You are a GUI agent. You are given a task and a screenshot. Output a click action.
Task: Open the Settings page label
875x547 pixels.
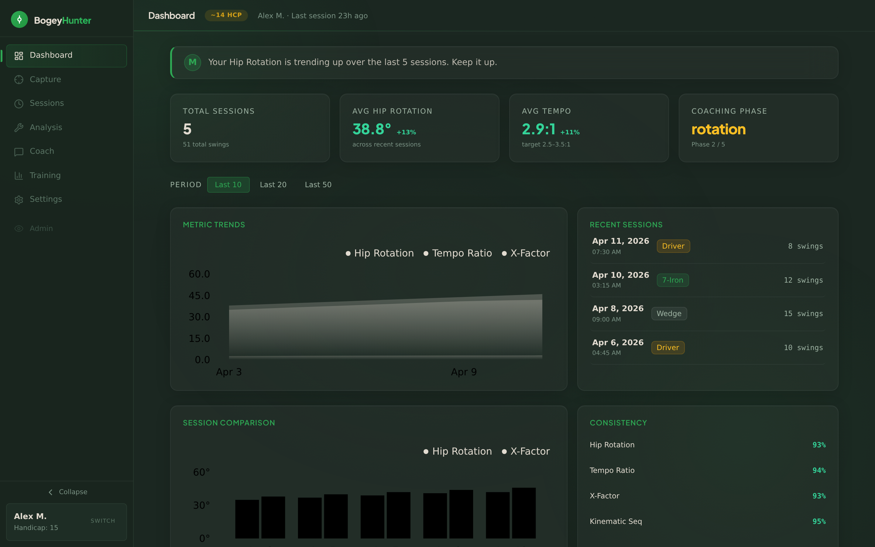46,199
